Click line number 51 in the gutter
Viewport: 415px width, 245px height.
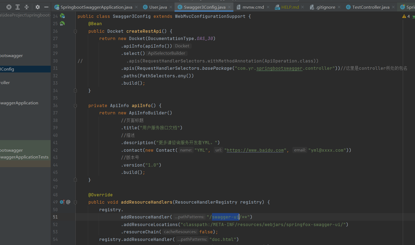[55, 217]
